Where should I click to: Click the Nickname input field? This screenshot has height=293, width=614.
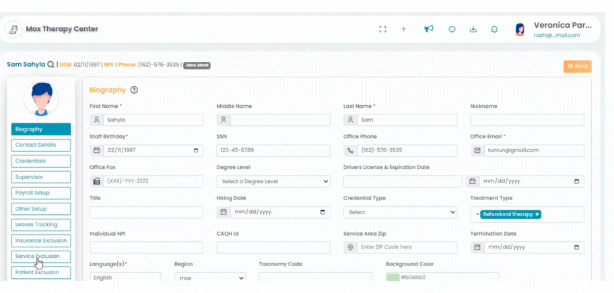(527, 120)
